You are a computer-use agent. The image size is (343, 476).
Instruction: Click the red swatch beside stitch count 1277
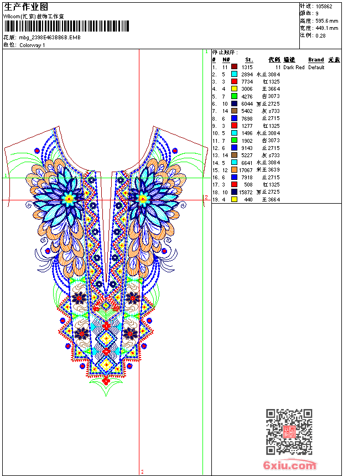click(235, 126)
